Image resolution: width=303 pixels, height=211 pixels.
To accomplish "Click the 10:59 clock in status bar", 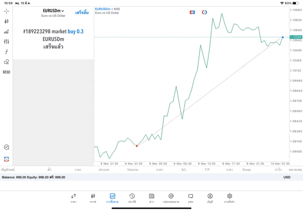I will point(9,3).
